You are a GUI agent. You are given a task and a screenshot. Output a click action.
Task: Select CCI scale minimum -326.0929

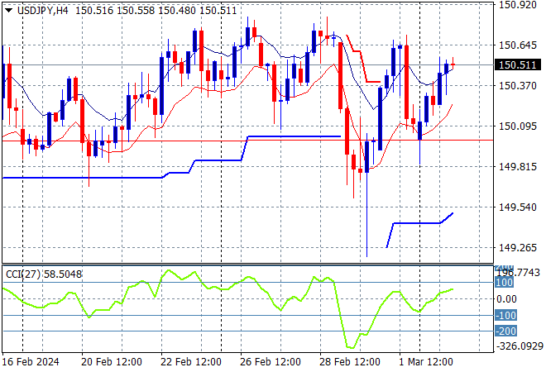[x=520, y=346]
